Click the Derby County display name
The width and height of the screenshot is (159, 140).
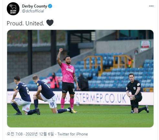[35, 6]
